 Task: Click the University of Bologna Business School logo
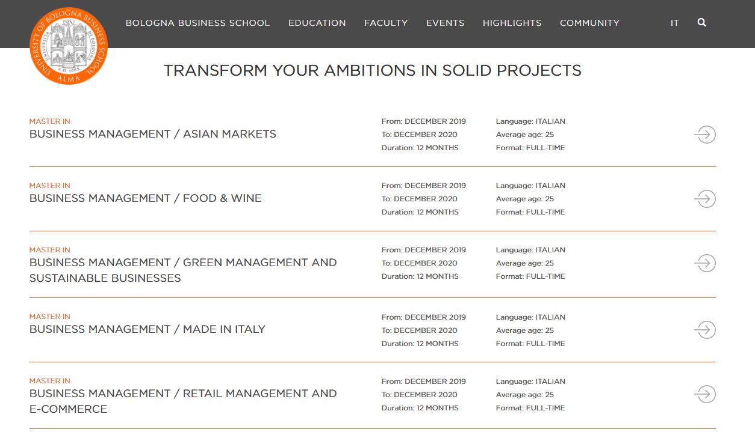click(x=69, y=46)
